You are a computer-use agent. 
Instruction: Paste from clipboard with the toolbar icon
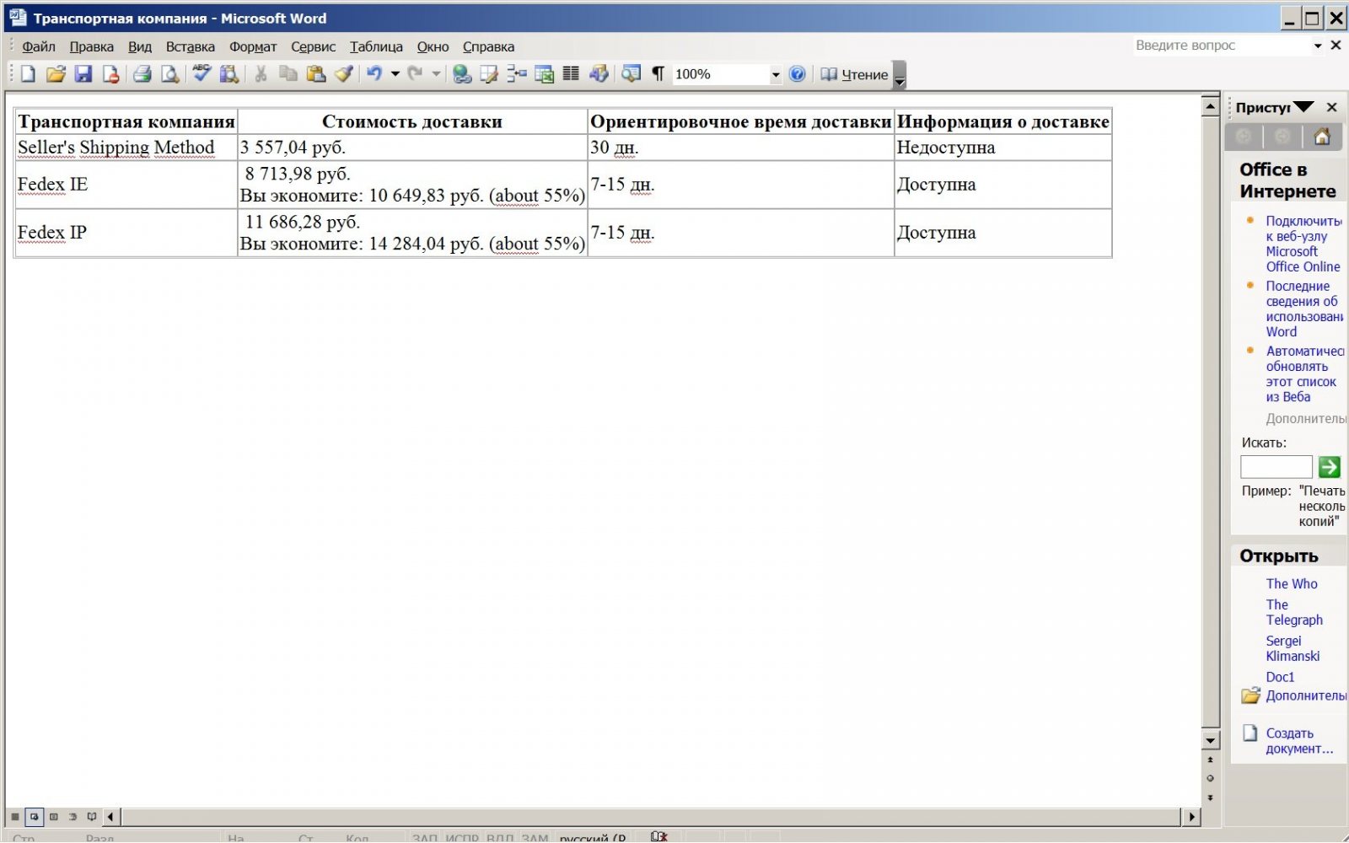coord(316,74)
